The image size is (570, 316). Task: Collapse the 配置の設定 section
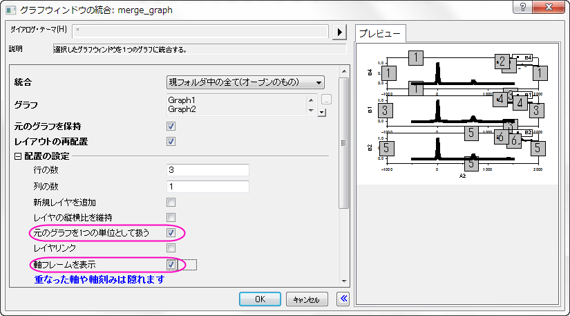coord(18,156)
